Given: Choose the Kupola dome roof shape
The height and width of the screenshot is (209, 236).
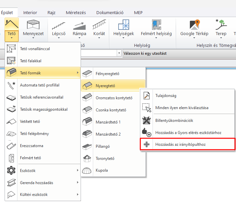Looking at the screenshot, I should 102,170.
